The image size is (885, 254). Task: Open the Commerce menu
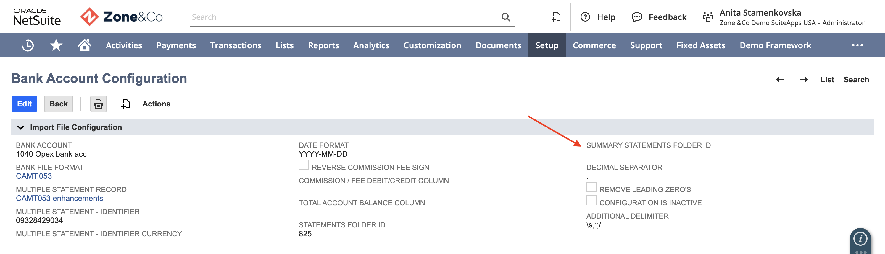click(594, 45)
